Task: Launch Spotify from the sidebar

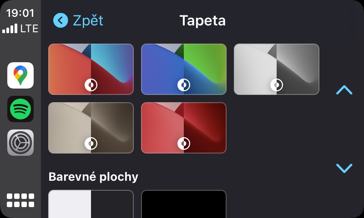Action: (20, 109)
